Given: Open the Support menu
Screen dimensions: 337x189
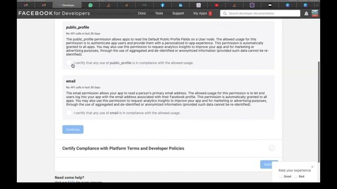Looking at the screenshot, I should point(178,13).
